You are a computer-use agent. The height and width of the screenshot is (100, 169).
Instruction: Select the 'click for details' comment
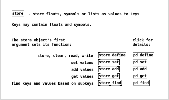coord(143,42)
